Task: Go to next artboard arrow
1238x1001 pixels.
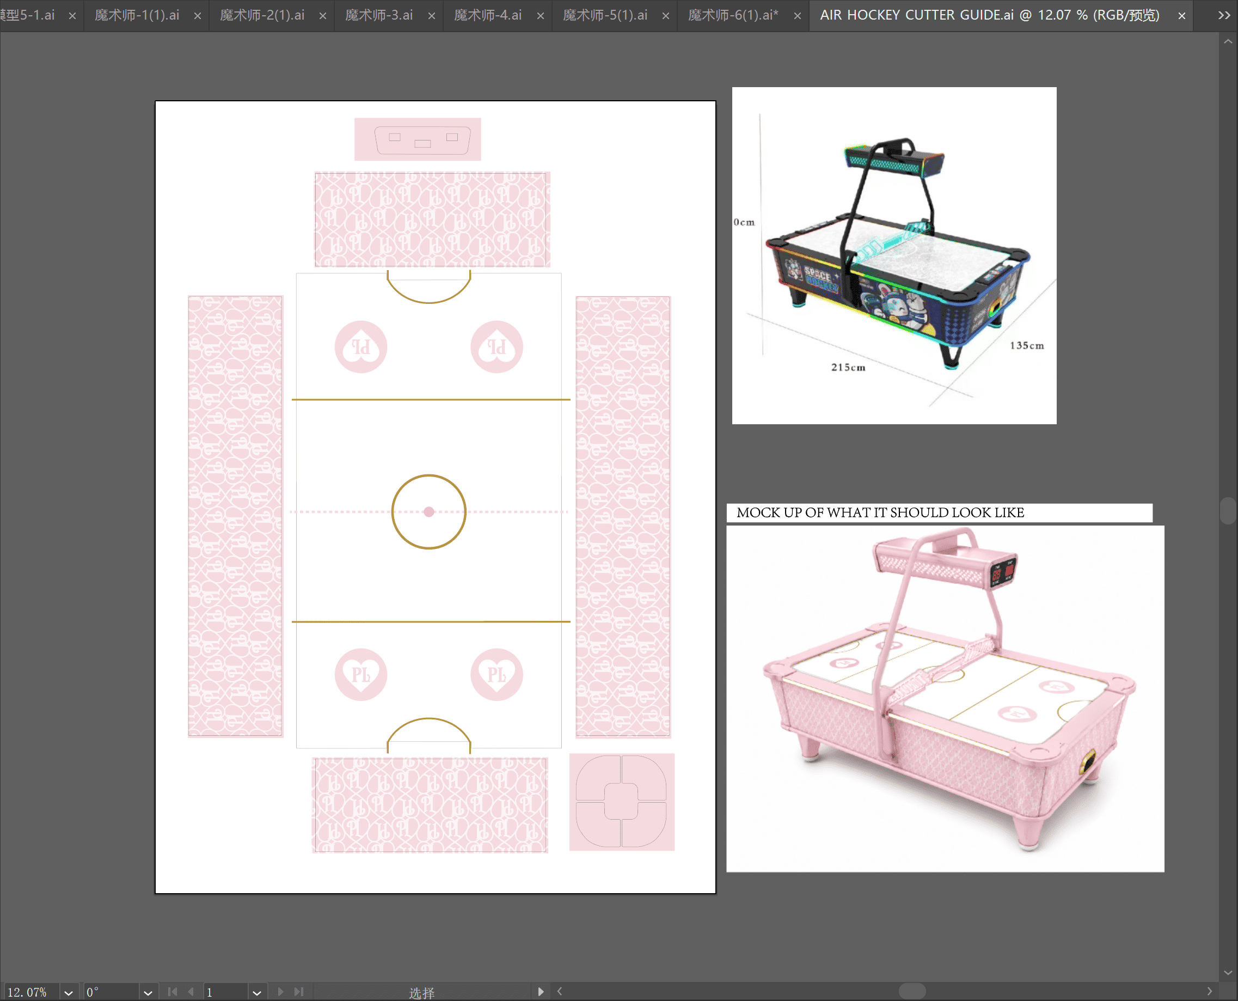Action: tap(281, 992)
